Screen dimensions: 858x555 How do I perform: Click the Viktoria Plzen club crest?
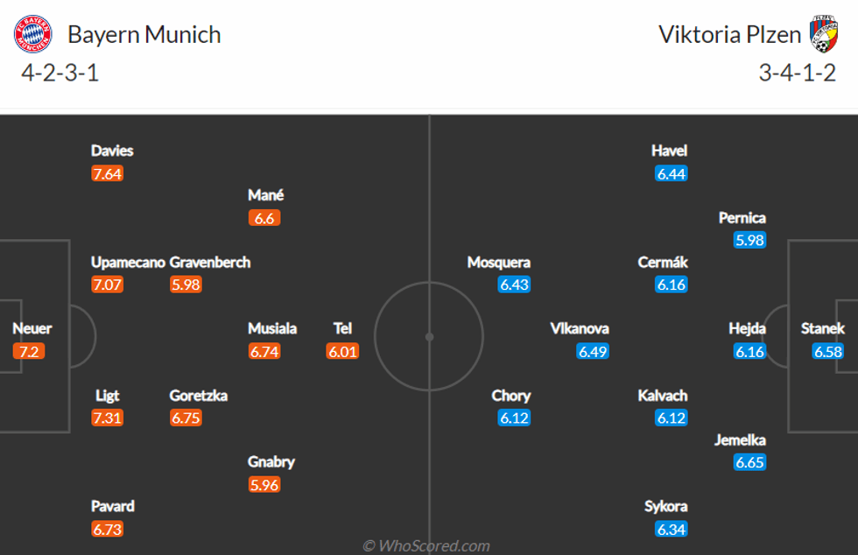(x=824, y=34)
